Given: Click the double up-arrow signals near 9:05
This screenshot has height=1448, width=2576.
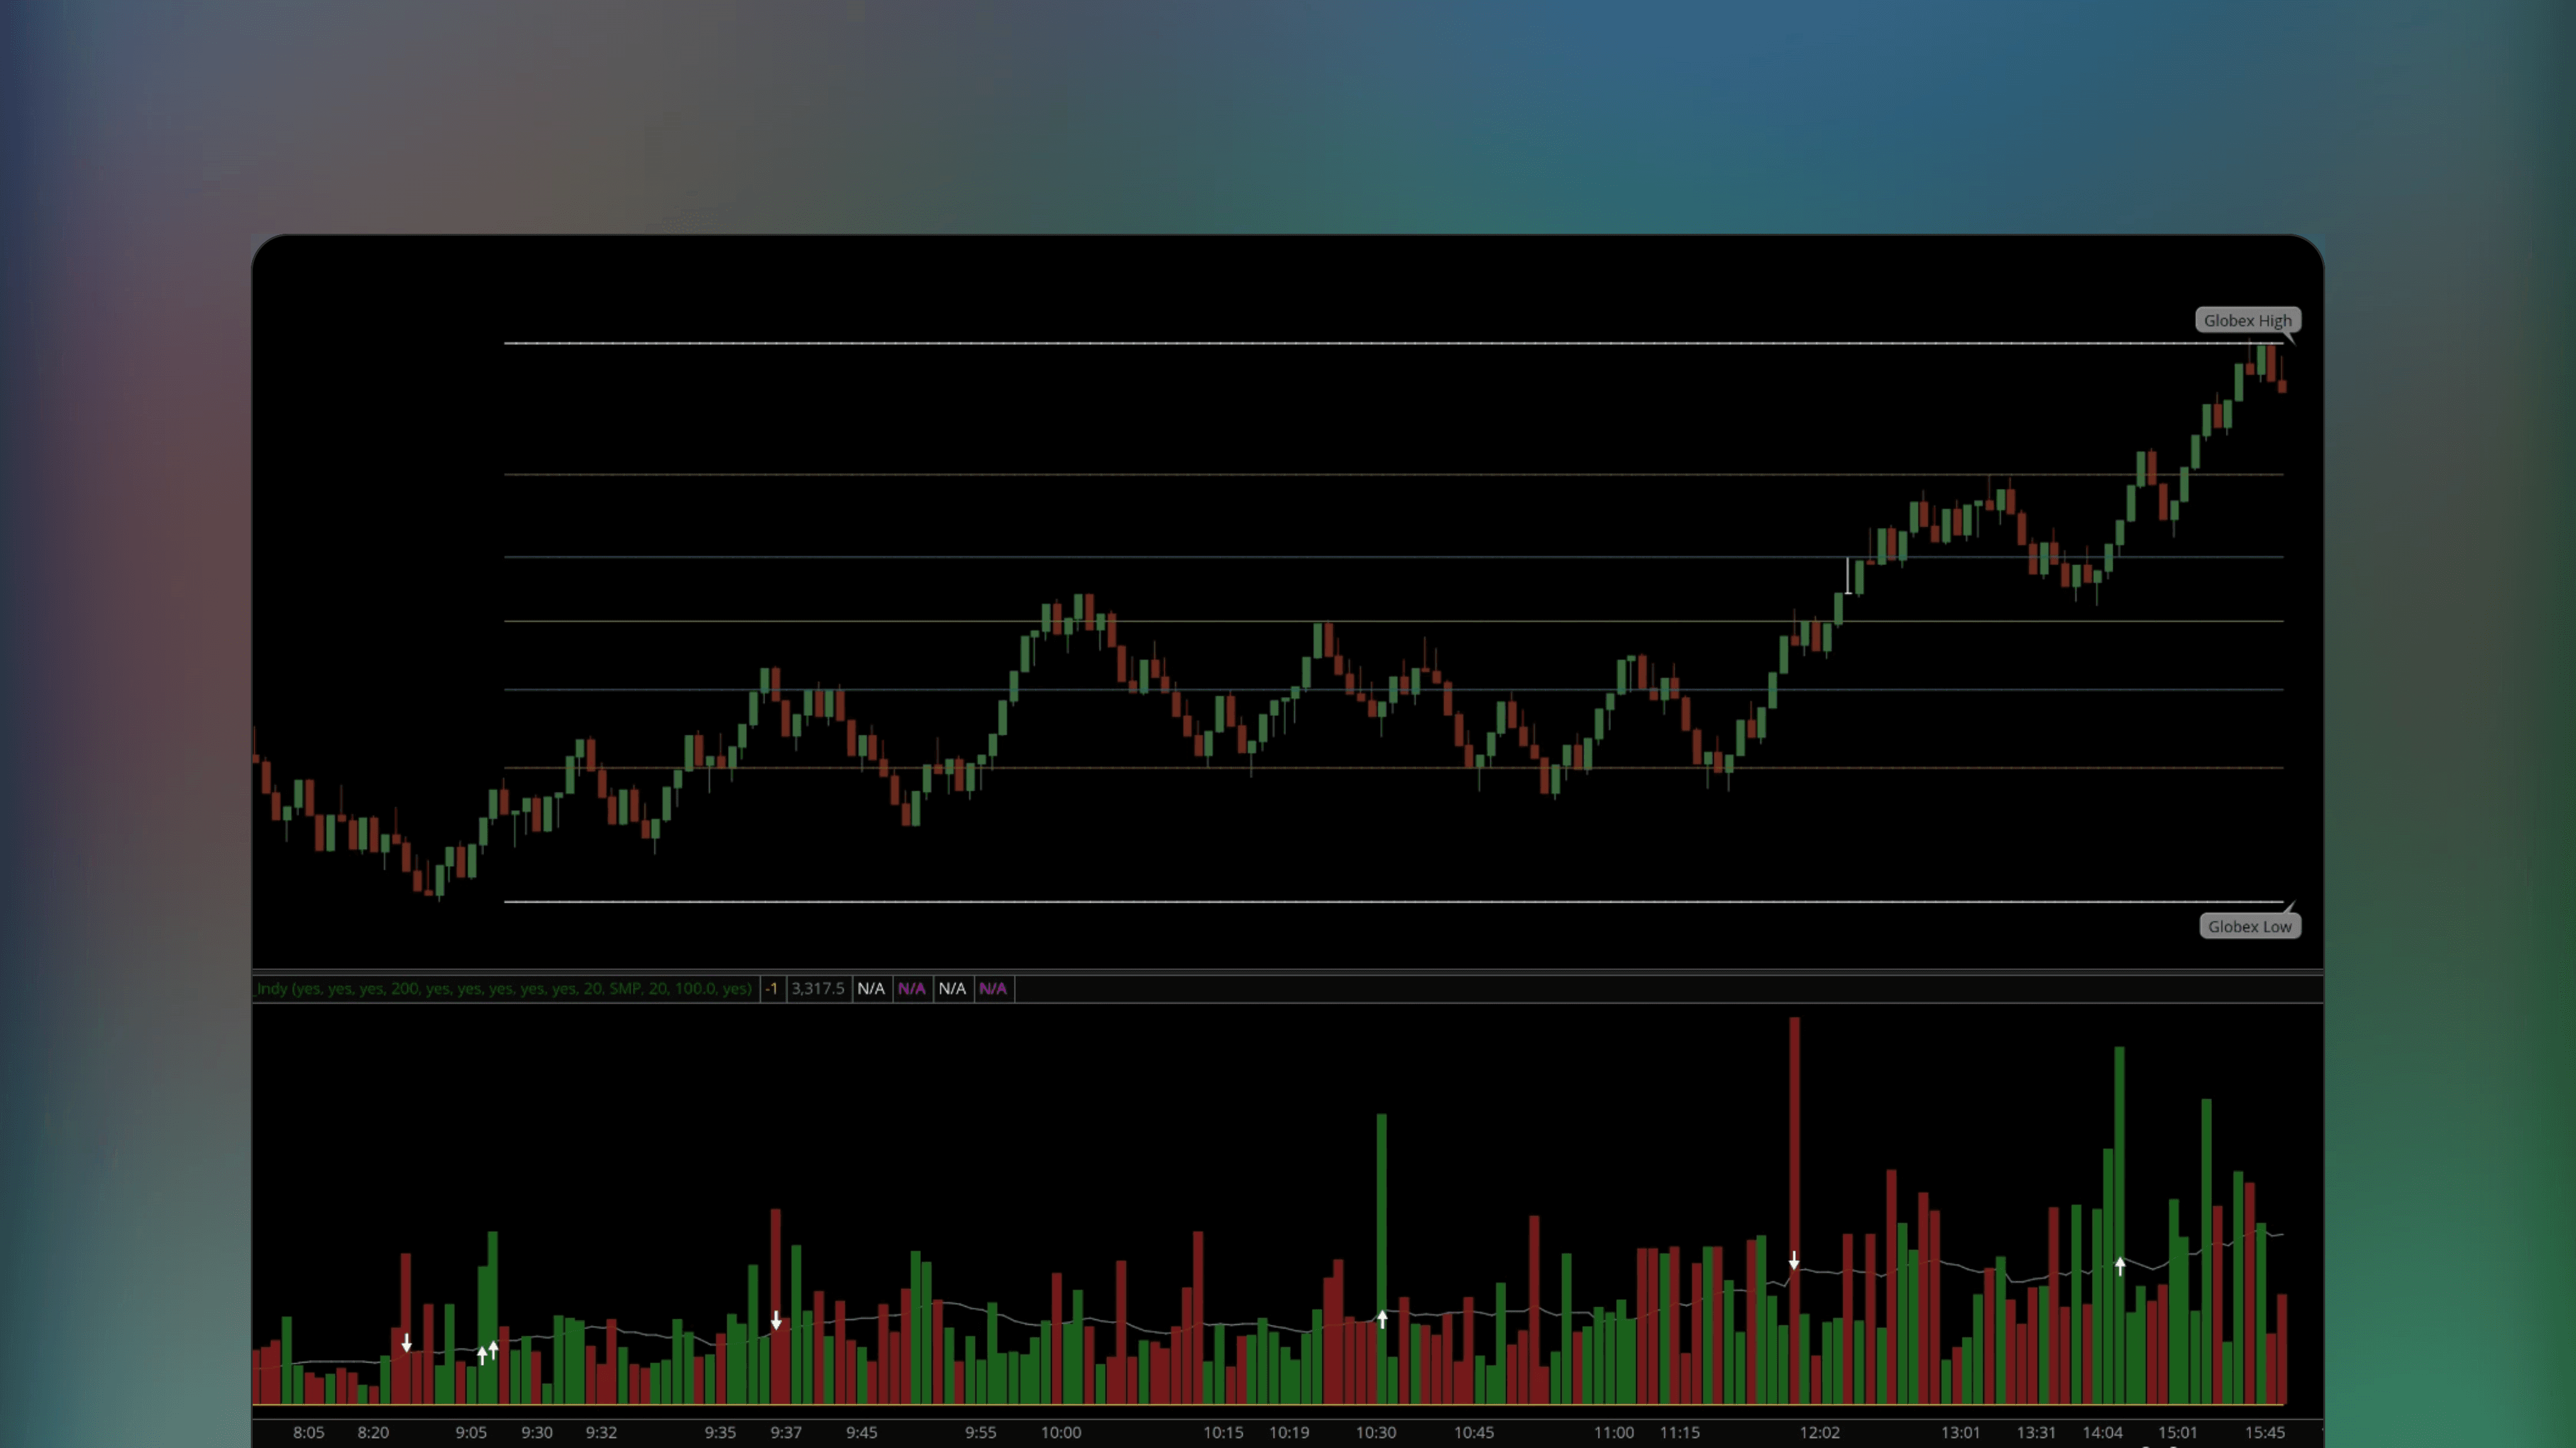Looking at the screenshot, I should click(x=488, y=1352).
